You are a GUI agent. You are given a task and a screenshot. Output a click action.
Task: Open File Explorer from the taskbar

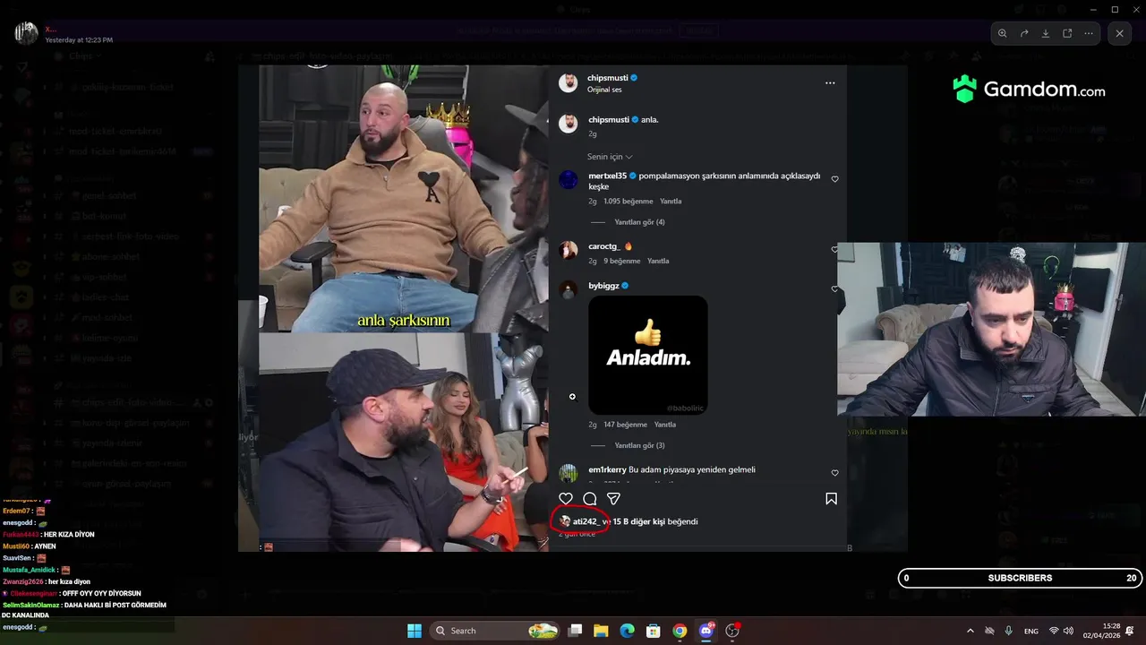(601, 631)
